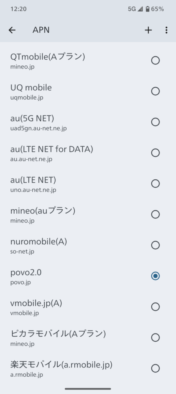176x394 pixels.
Task: Open the three-dot overflow menu
Action: point(166,30)
